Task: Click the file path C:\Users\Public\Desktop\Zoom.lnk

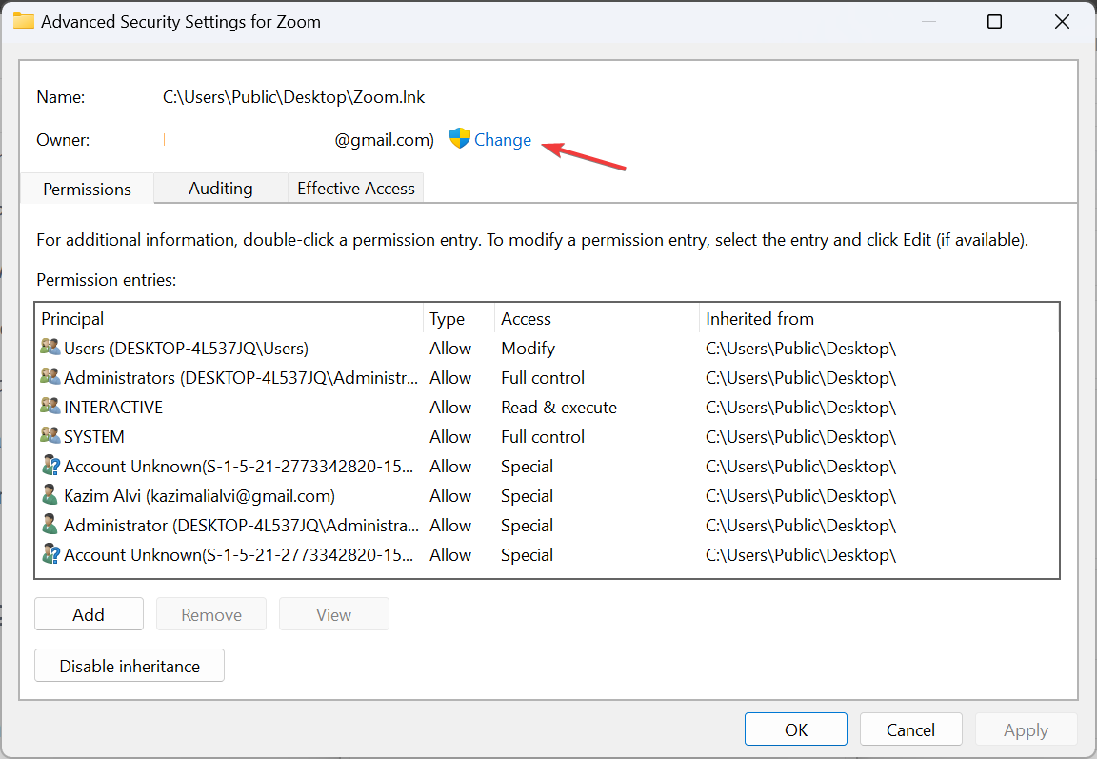Action: 294,96
